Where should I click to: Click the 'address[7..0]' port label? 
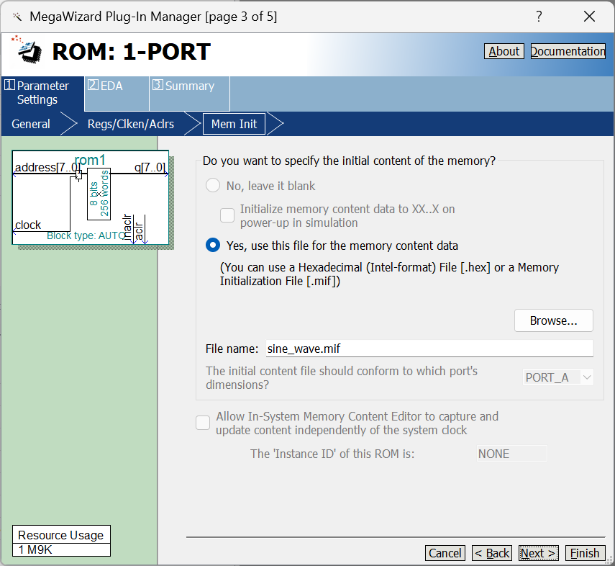[x=47, y=167]
